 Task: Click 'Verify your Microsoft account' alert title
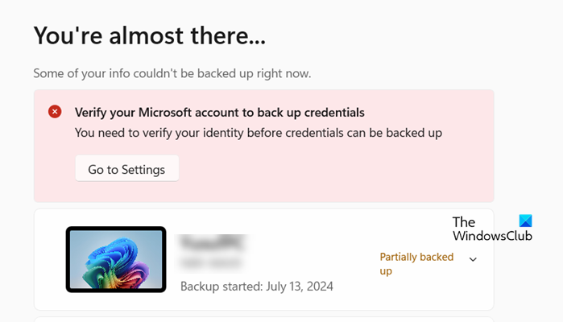click(219, 112)
